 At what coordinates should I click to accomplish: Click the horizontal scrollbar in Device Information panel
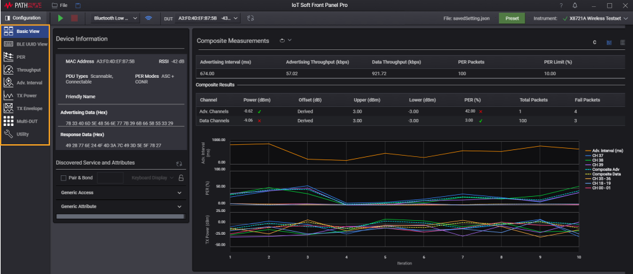[120, 216]
